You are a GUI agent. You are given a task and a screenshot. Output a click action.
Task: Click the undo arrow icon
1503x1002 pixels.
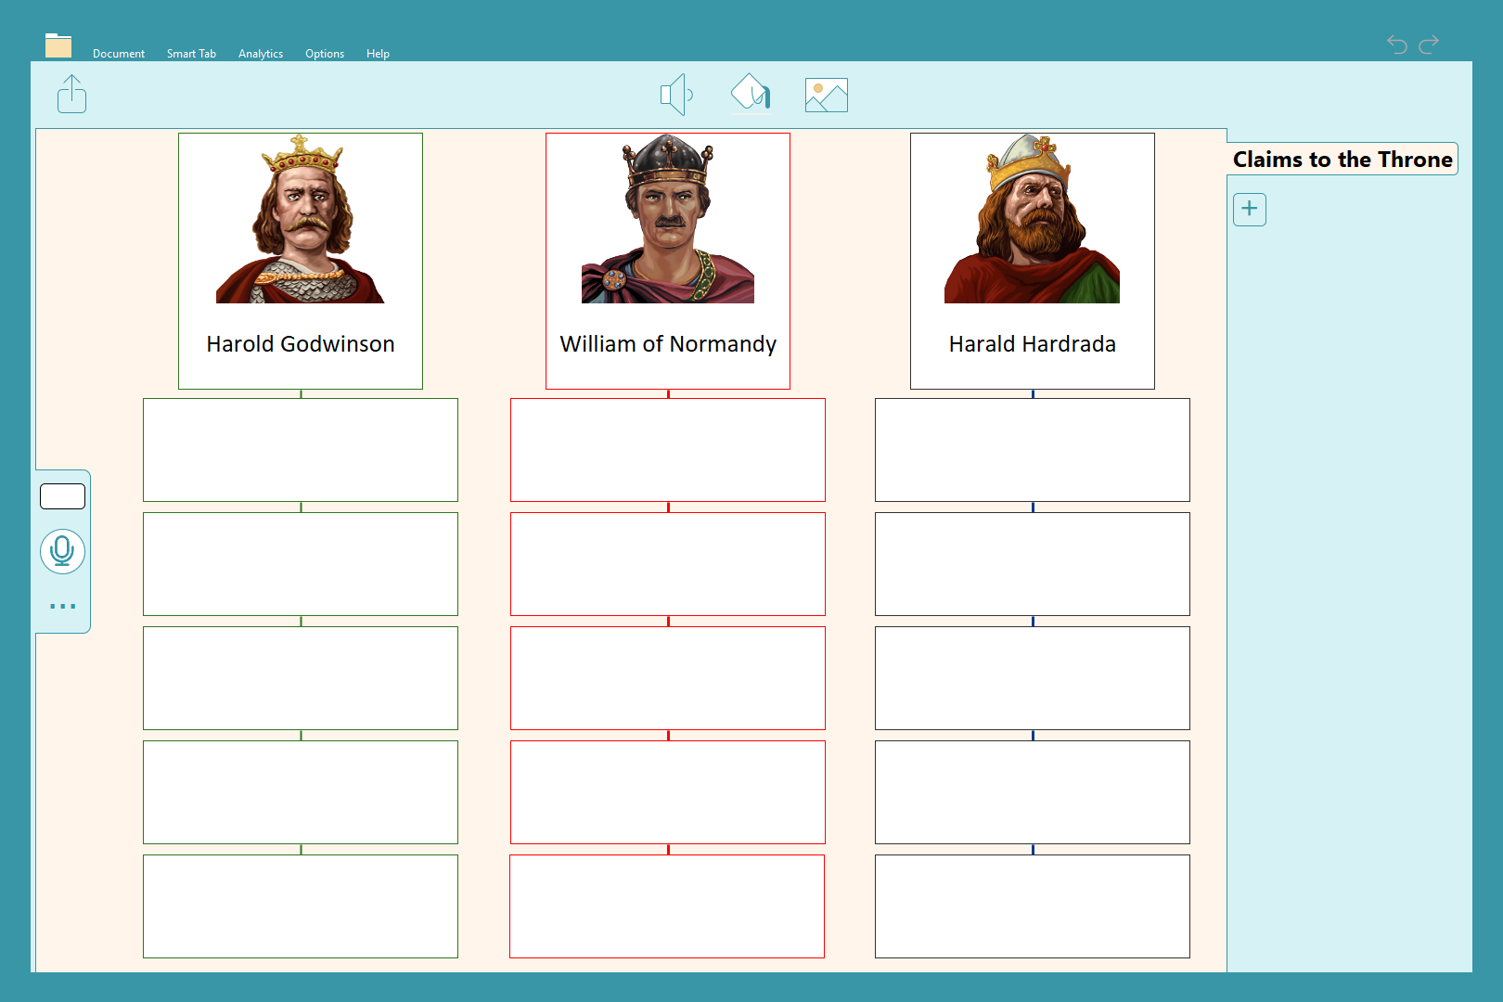1396,44
